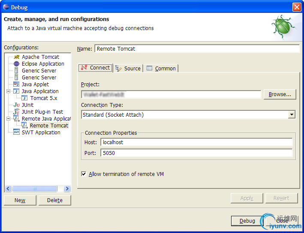Click the left scroll arrow under configurations
Image resolution: width=304 pixels, height=233 pixels.
(8, 188)
